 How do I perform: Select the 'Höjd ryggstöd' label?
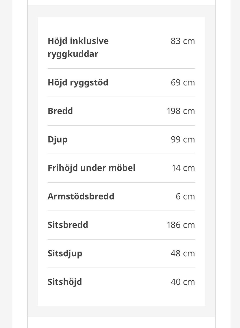tap(78, 82)
